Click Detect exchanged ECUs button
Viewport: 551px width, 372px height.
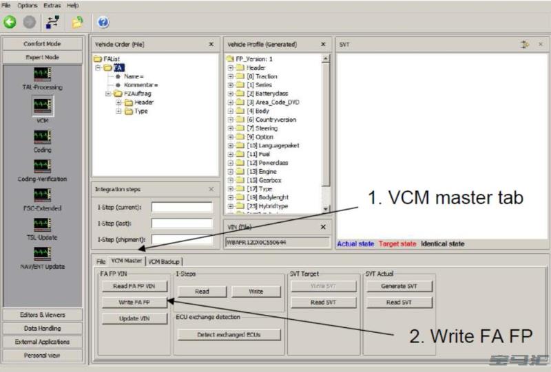click(x=229, y=334)
